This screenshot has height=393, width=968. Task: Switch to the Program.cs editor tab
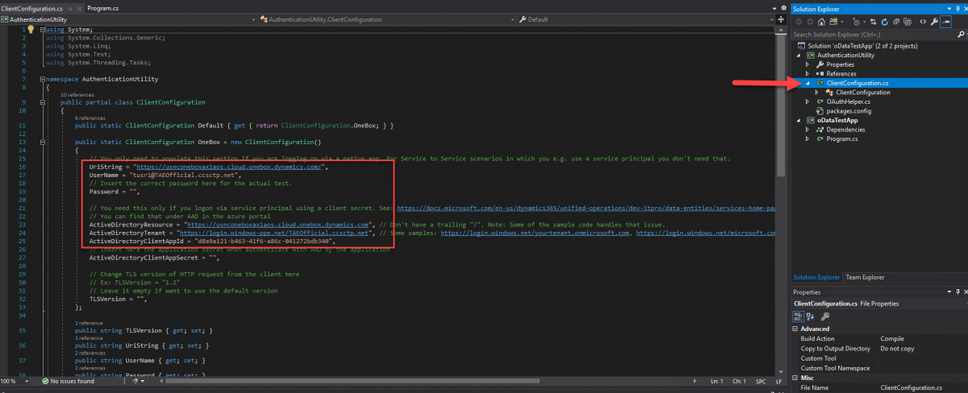click(103, 7)
